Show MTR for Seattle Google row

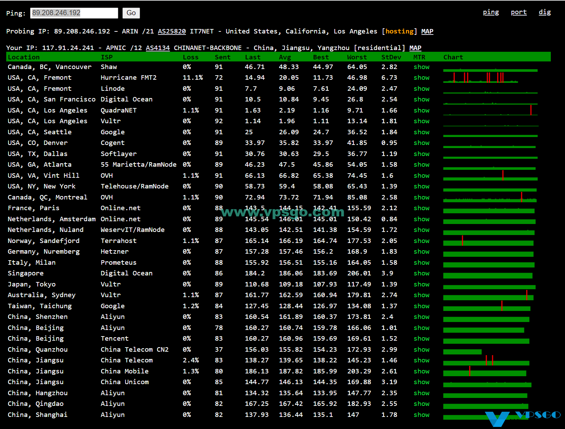(422, 132)
